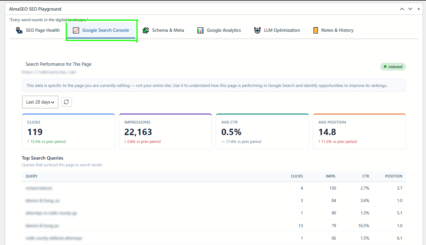The width and height of the screenshot is (426, 245).
Task: Click the AlmaSEO SEO Playground panel title
Action: tap(35, 9)
